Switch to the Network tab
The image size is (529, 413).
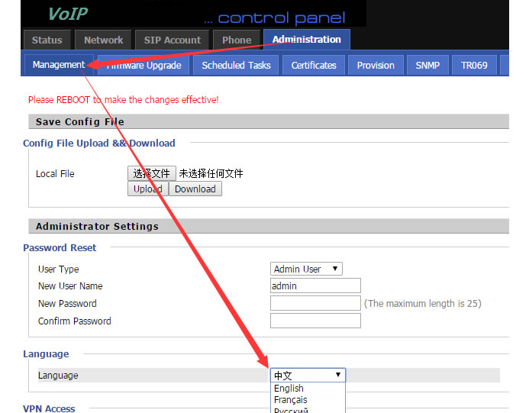click(104, 40)
